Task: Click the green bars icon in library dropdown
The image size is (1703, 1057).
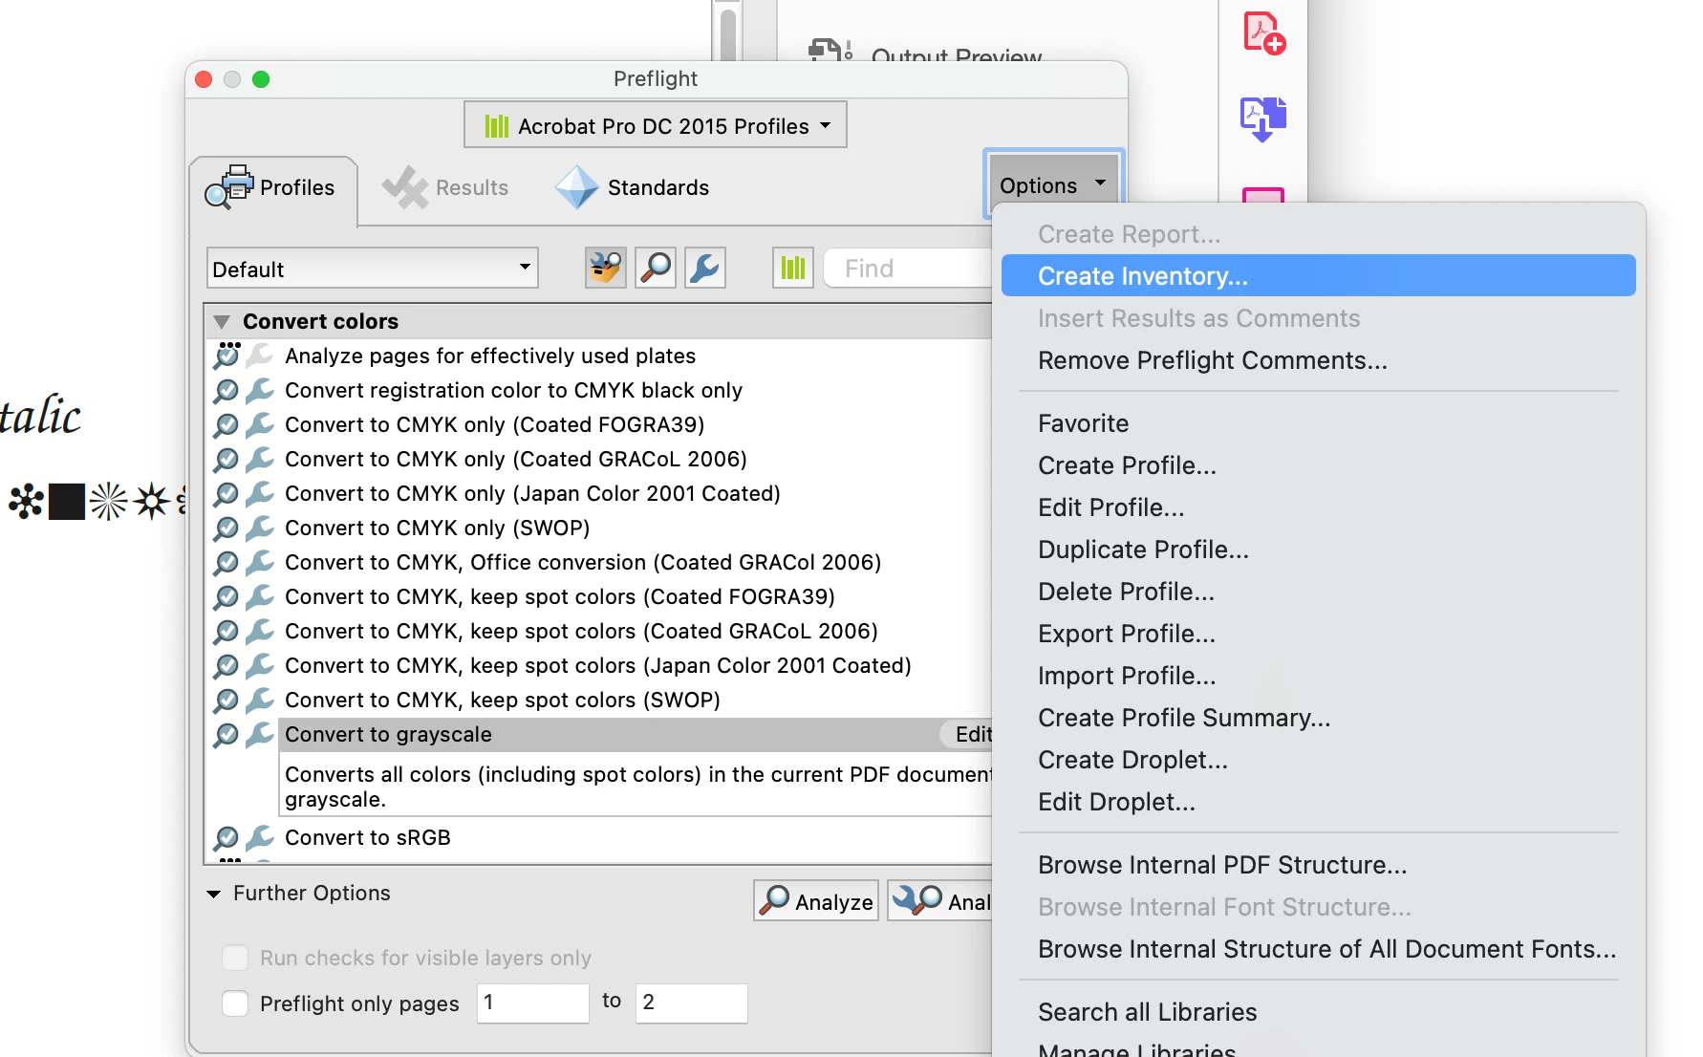Action: click(x=497, y=126)
